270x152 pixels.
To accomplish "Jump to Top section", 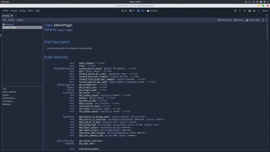I will click(4, 89).
